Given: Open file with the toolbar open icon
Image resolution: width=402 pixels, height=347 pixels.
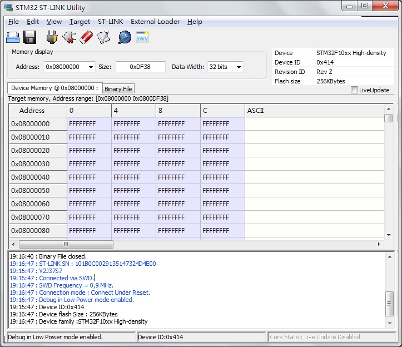Looking at the screenshot, I should pos(13,37).
